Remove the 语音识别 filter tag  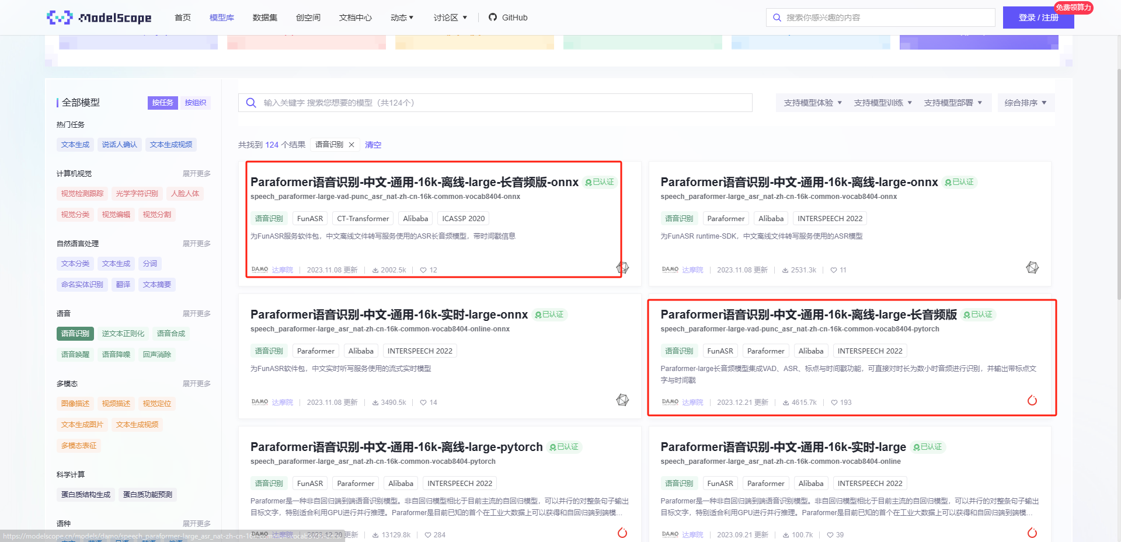coord(351,145)
